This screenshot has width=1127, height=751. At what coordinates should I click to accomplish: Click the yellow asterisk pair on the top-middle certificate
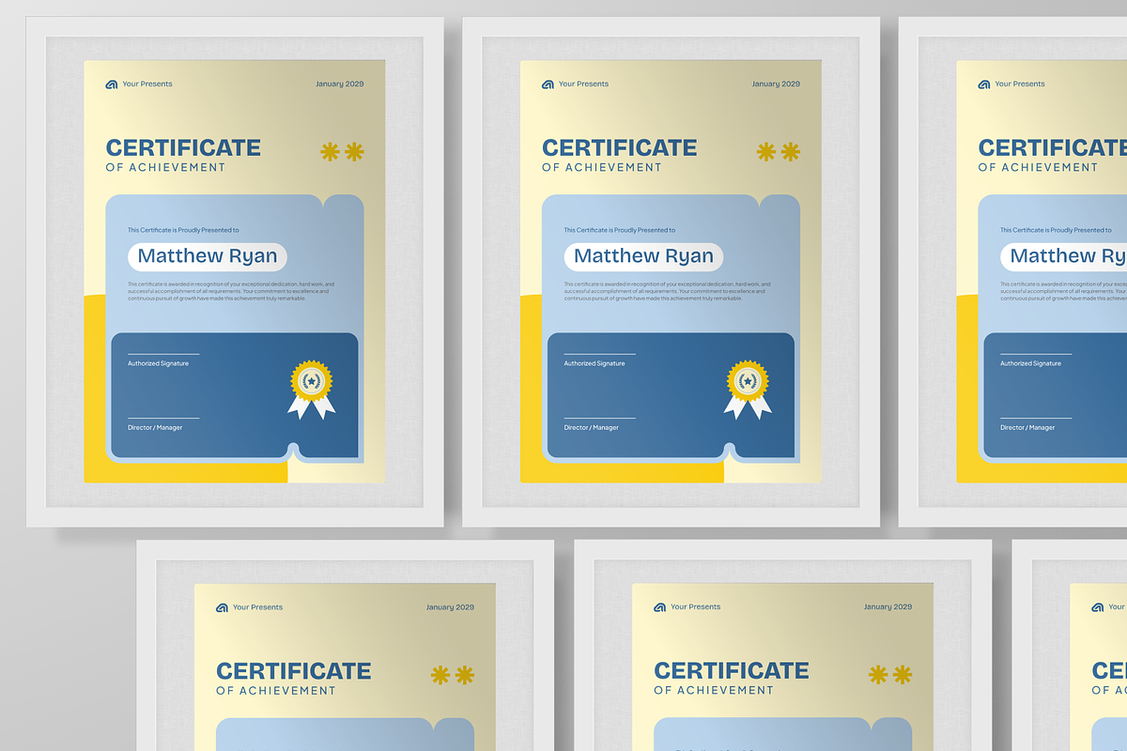click(779, 152)
